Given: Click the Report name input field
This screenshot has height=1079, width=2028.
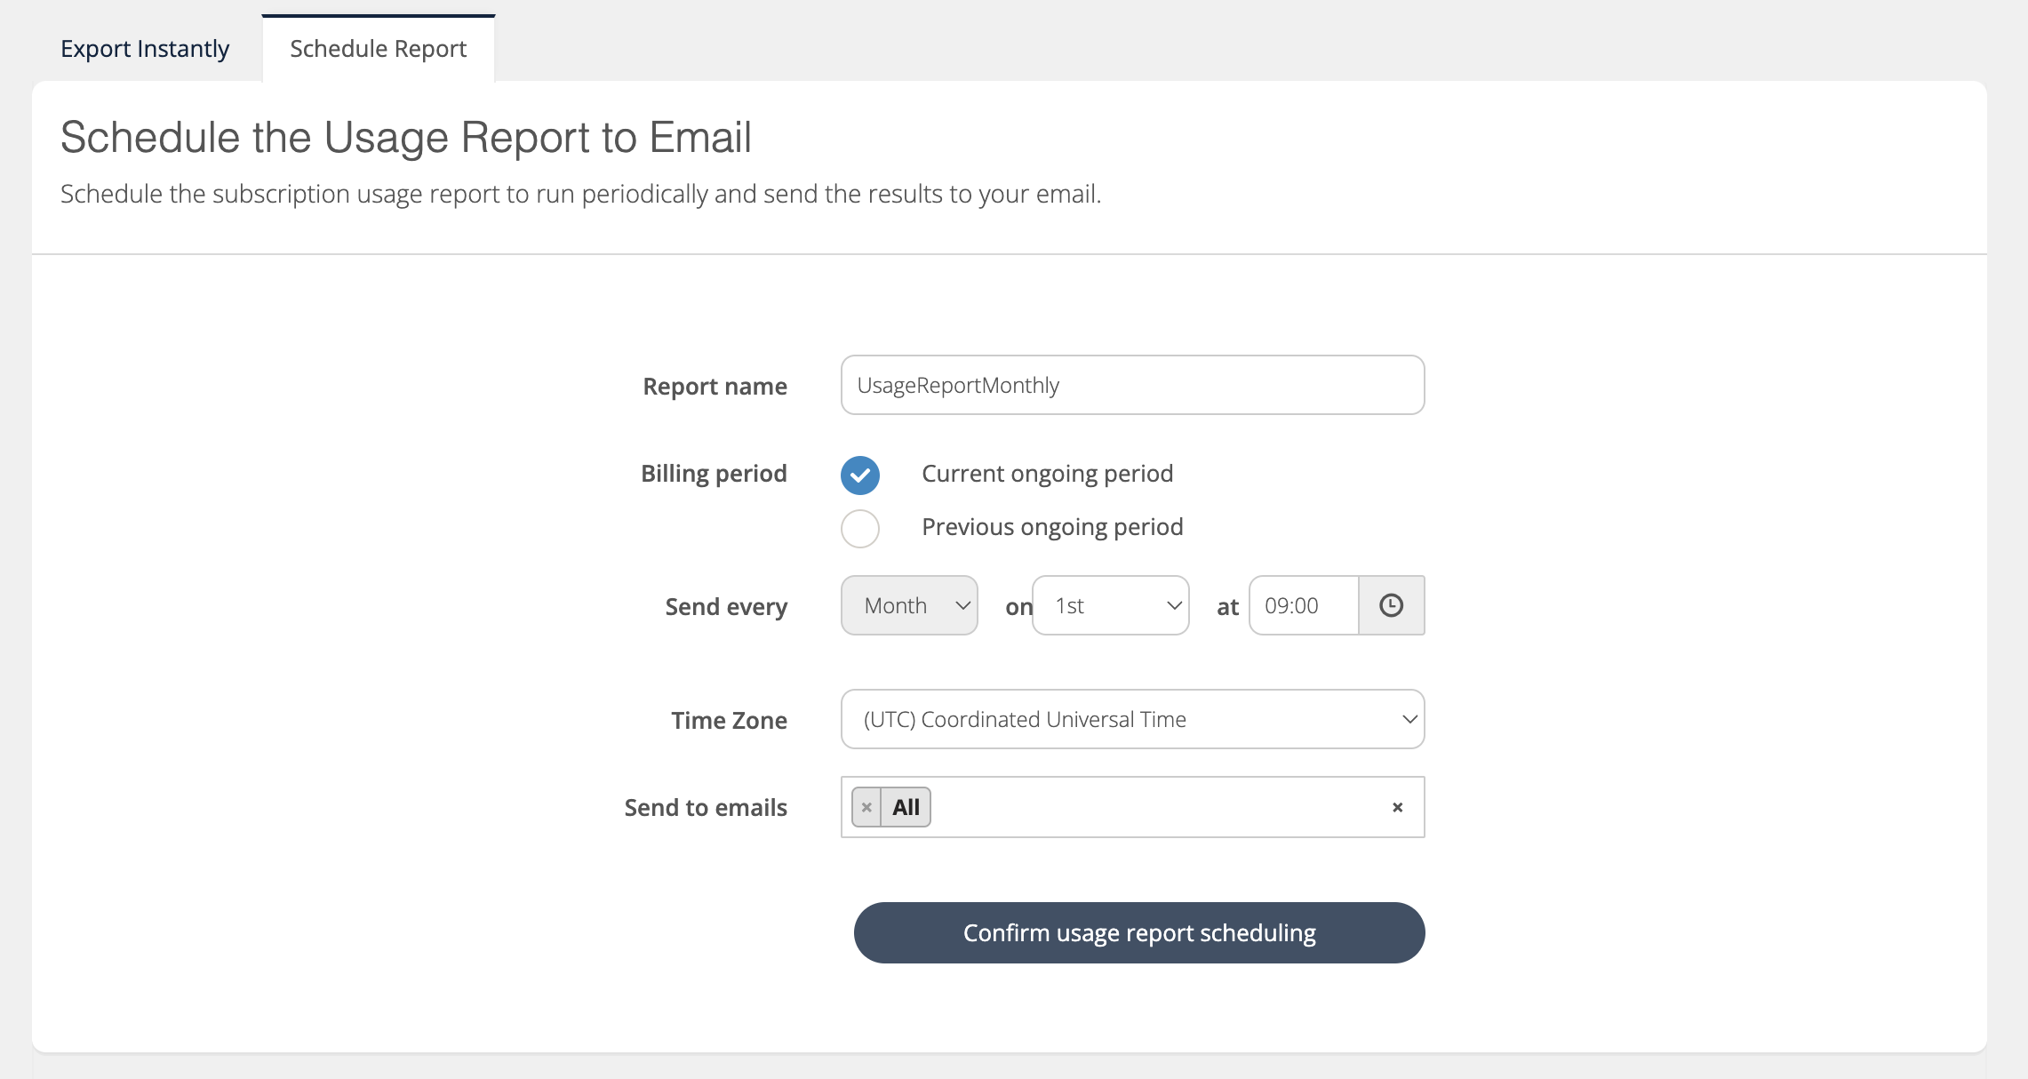Looking at the screenshot, I should (x=1131, y=385).
